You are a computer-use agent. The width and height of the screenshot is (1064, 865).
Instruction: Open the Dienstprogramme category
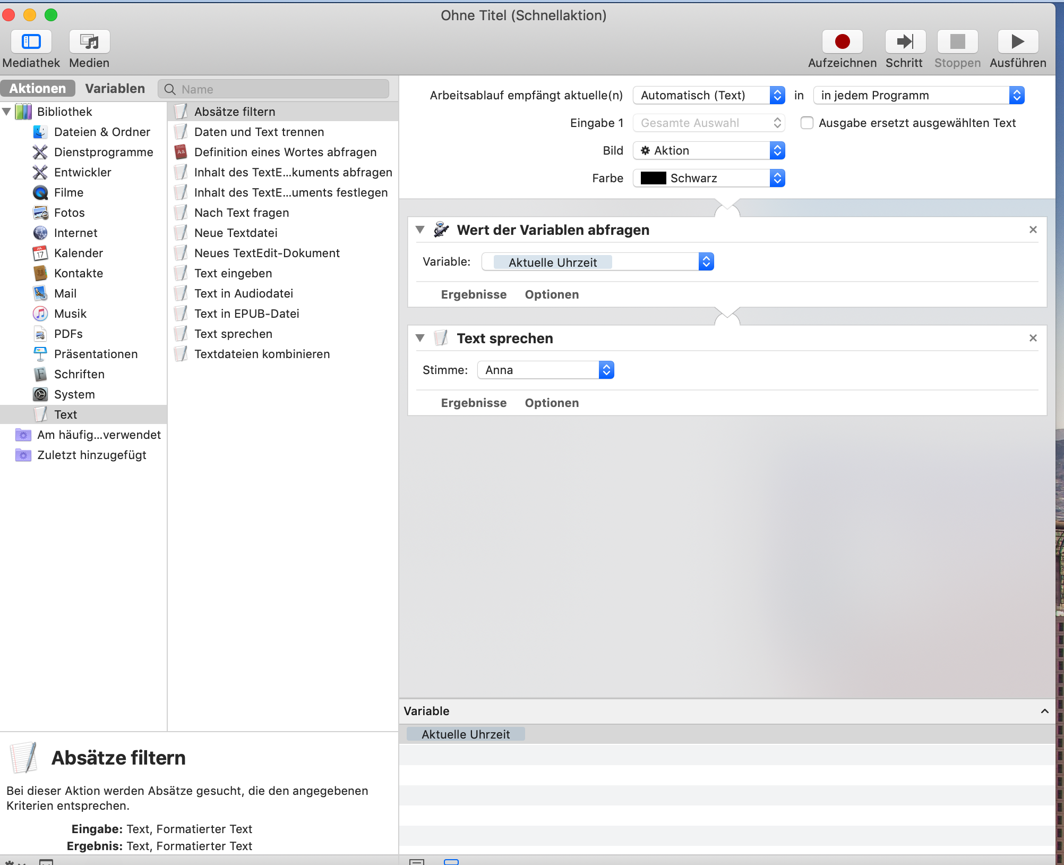coord(103,152)
